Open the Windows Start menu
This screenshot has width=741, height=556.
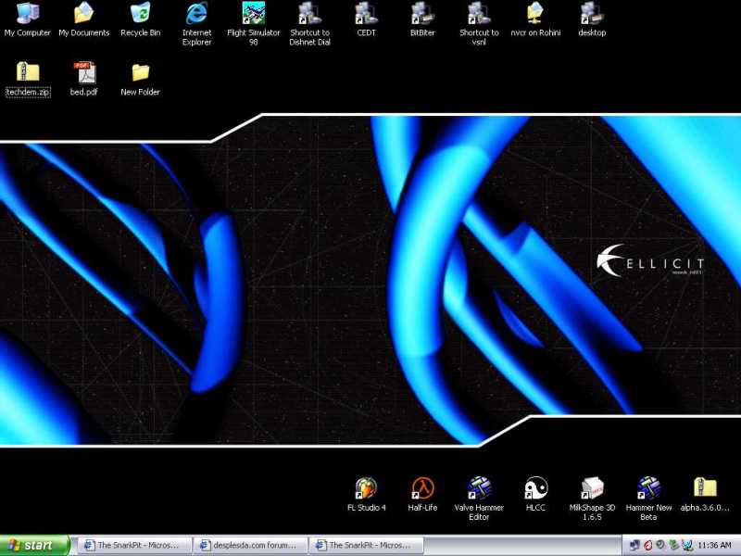tap(35, 545)
